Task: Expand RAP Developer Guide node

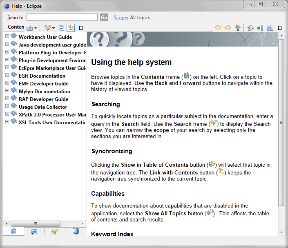Action: point(7,98)
